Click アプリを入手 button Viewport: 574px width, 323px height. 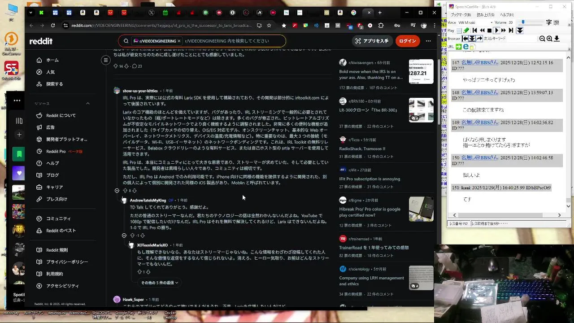point(372,41)
